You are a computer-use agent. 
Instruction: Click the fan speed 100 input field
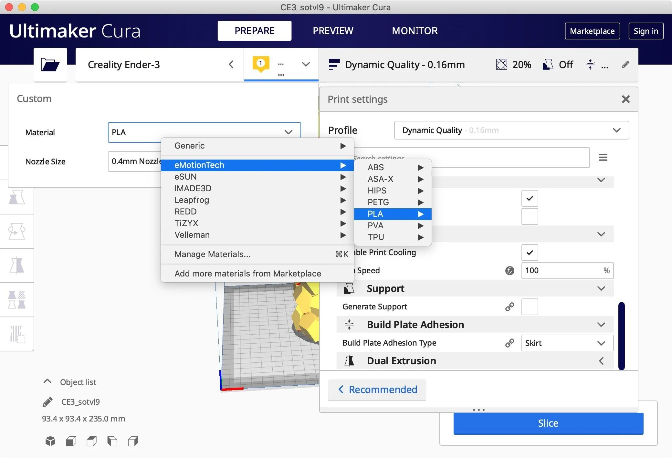tap(567, 271)
